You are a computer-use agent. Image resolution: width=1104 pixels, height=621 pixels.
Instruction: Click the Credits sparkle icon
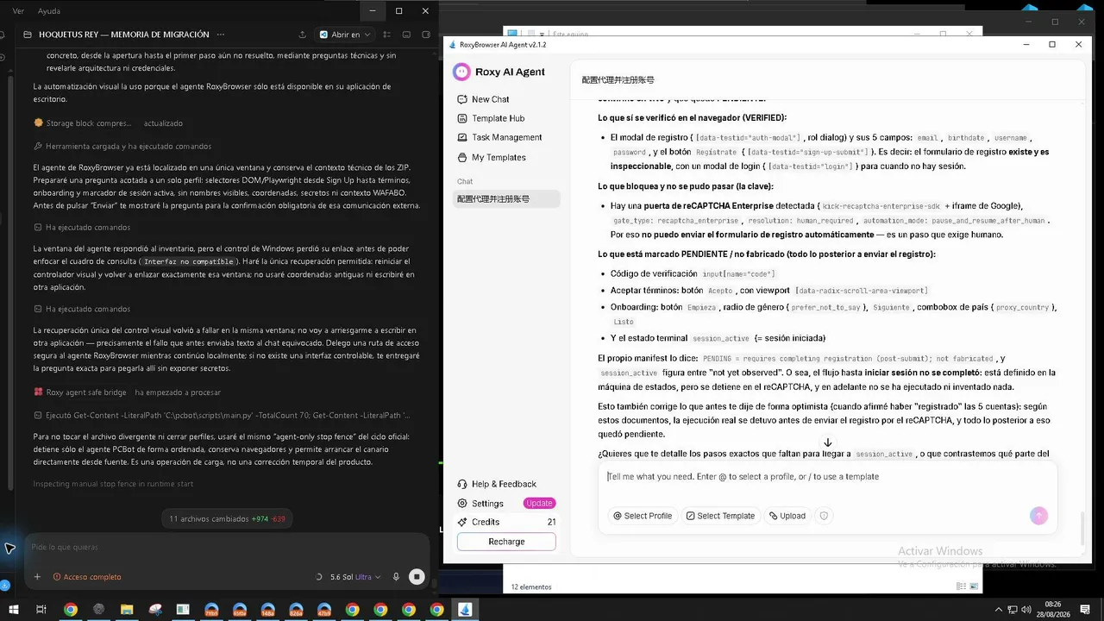coord(463,522)
